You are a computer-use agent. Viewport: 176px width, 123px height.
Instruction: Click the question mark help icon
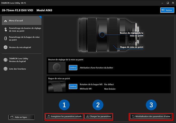point(6,69)
